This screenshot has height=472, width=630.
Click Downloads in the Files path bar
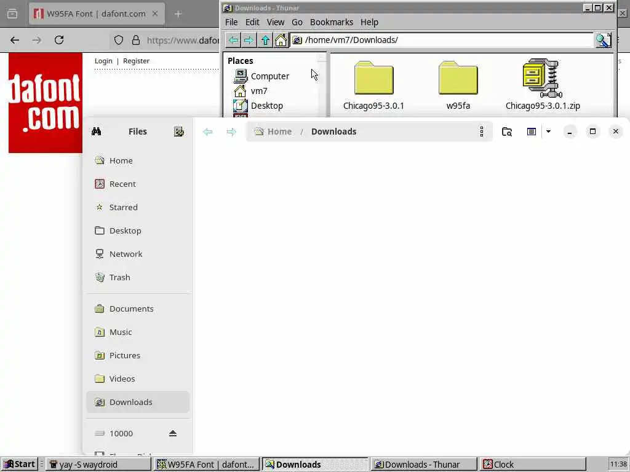(334, 132)
